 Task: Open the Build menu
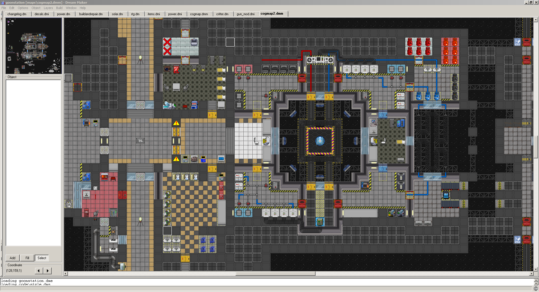(x=59, y=8)
